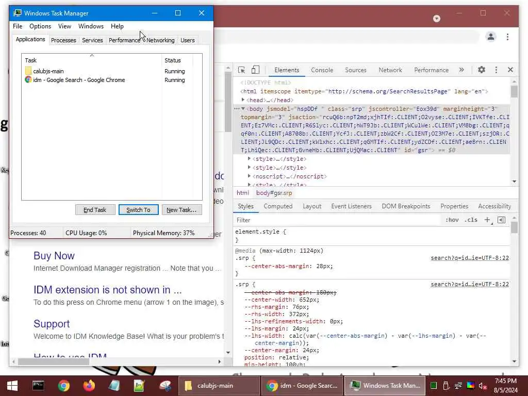Open the Buy Now search result link
This screenshot has width=528, height=396.
click(x=54, y=256)
